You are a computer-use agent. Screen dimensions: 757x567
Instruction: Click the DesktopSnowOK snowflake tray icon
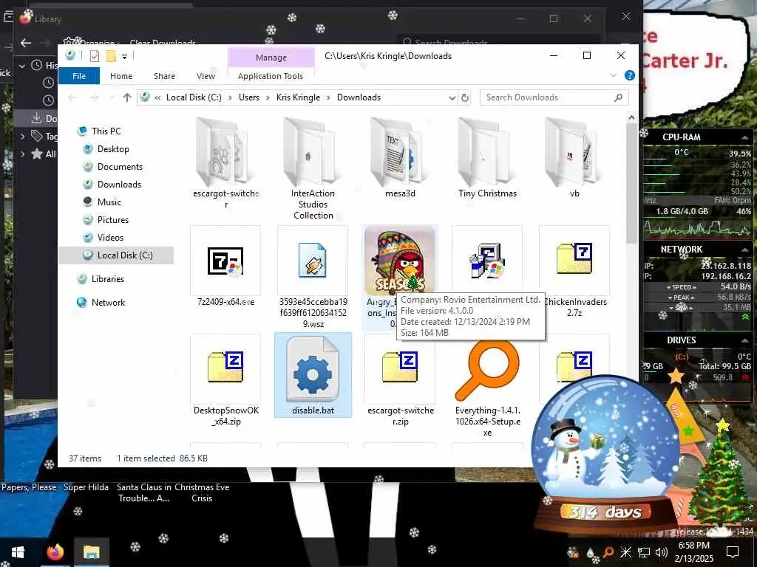[x=625, y=552]
